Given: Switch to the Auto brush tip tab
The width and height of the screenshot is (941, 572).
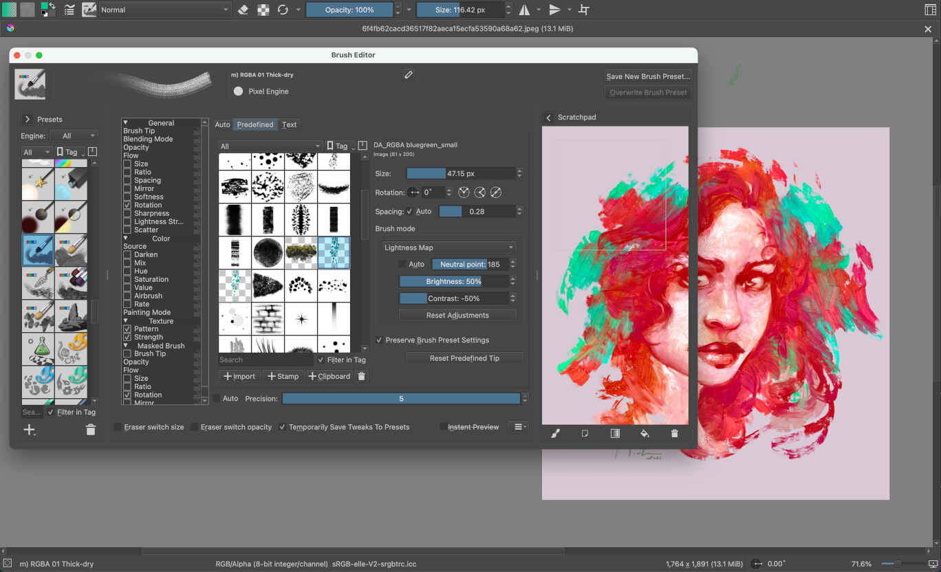Looking at the screenshot, I should click(x=222, y=124).
